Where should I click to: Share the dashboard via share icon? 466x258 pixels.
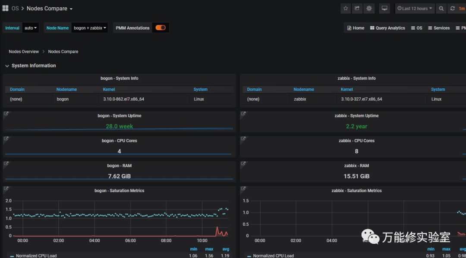click(357, 8)
